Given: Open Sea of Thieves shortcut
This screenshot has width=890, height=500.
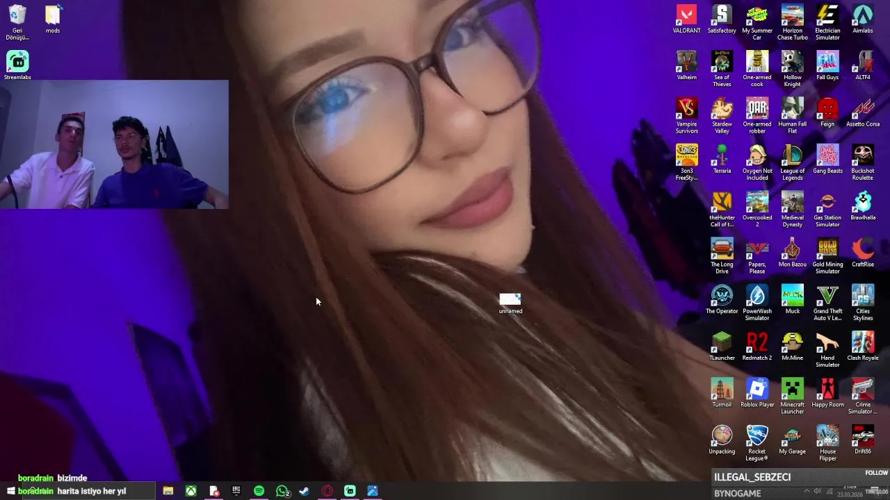Looking at the screenshot, I should (722, 69).
